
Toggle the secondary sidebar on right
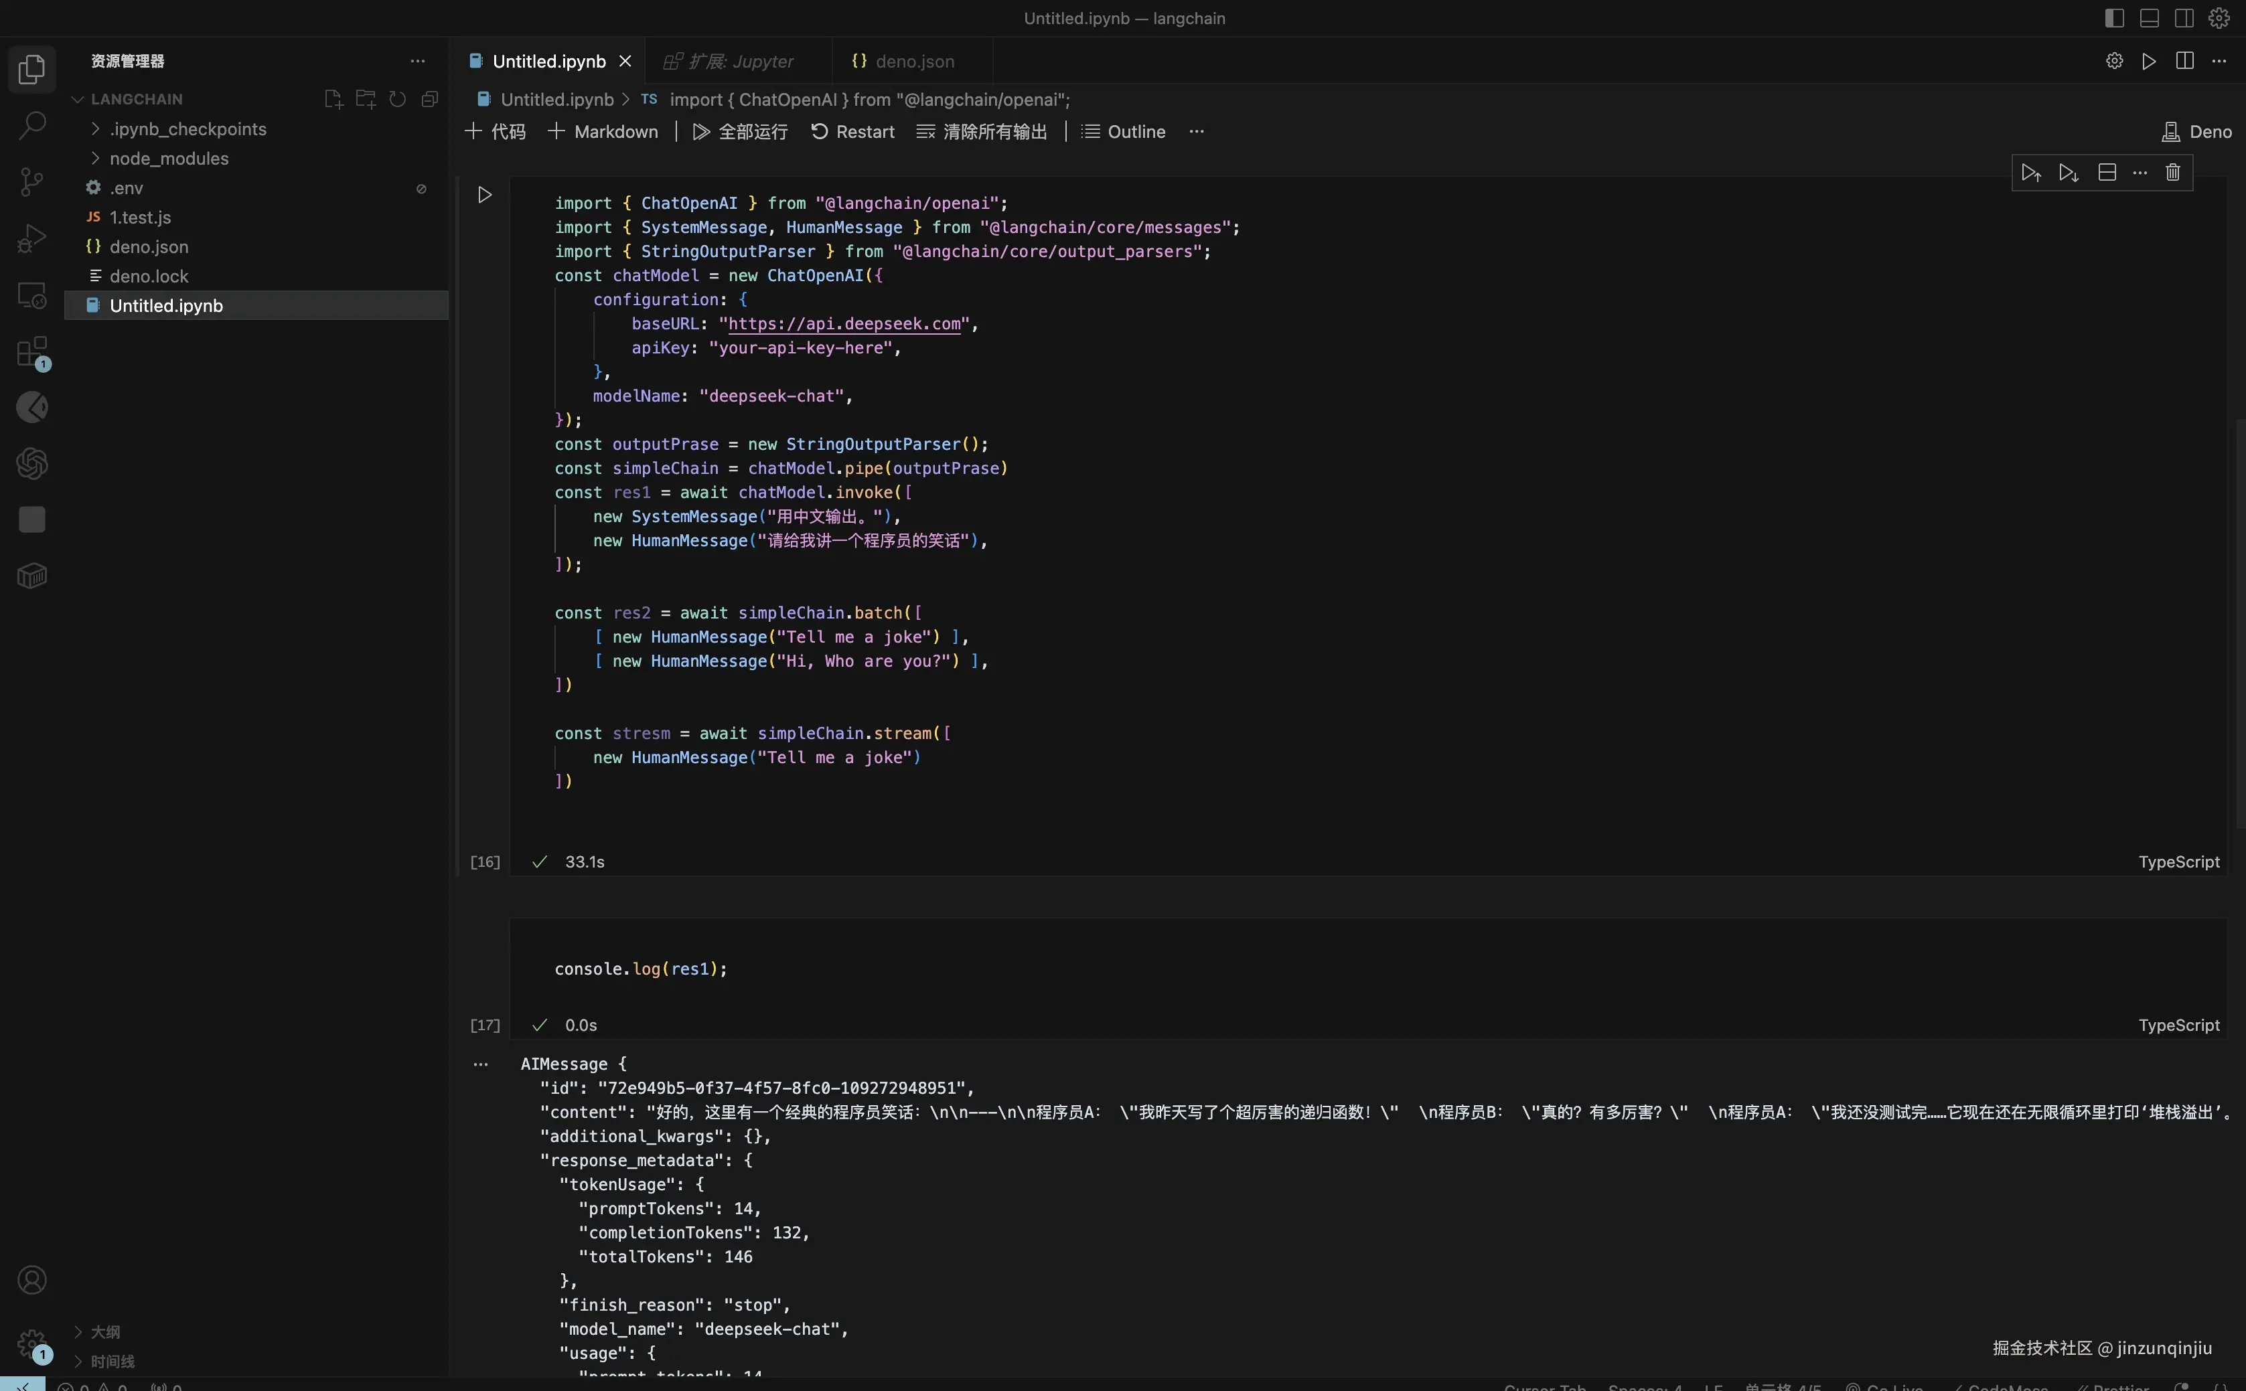[x=2184, y=18]
